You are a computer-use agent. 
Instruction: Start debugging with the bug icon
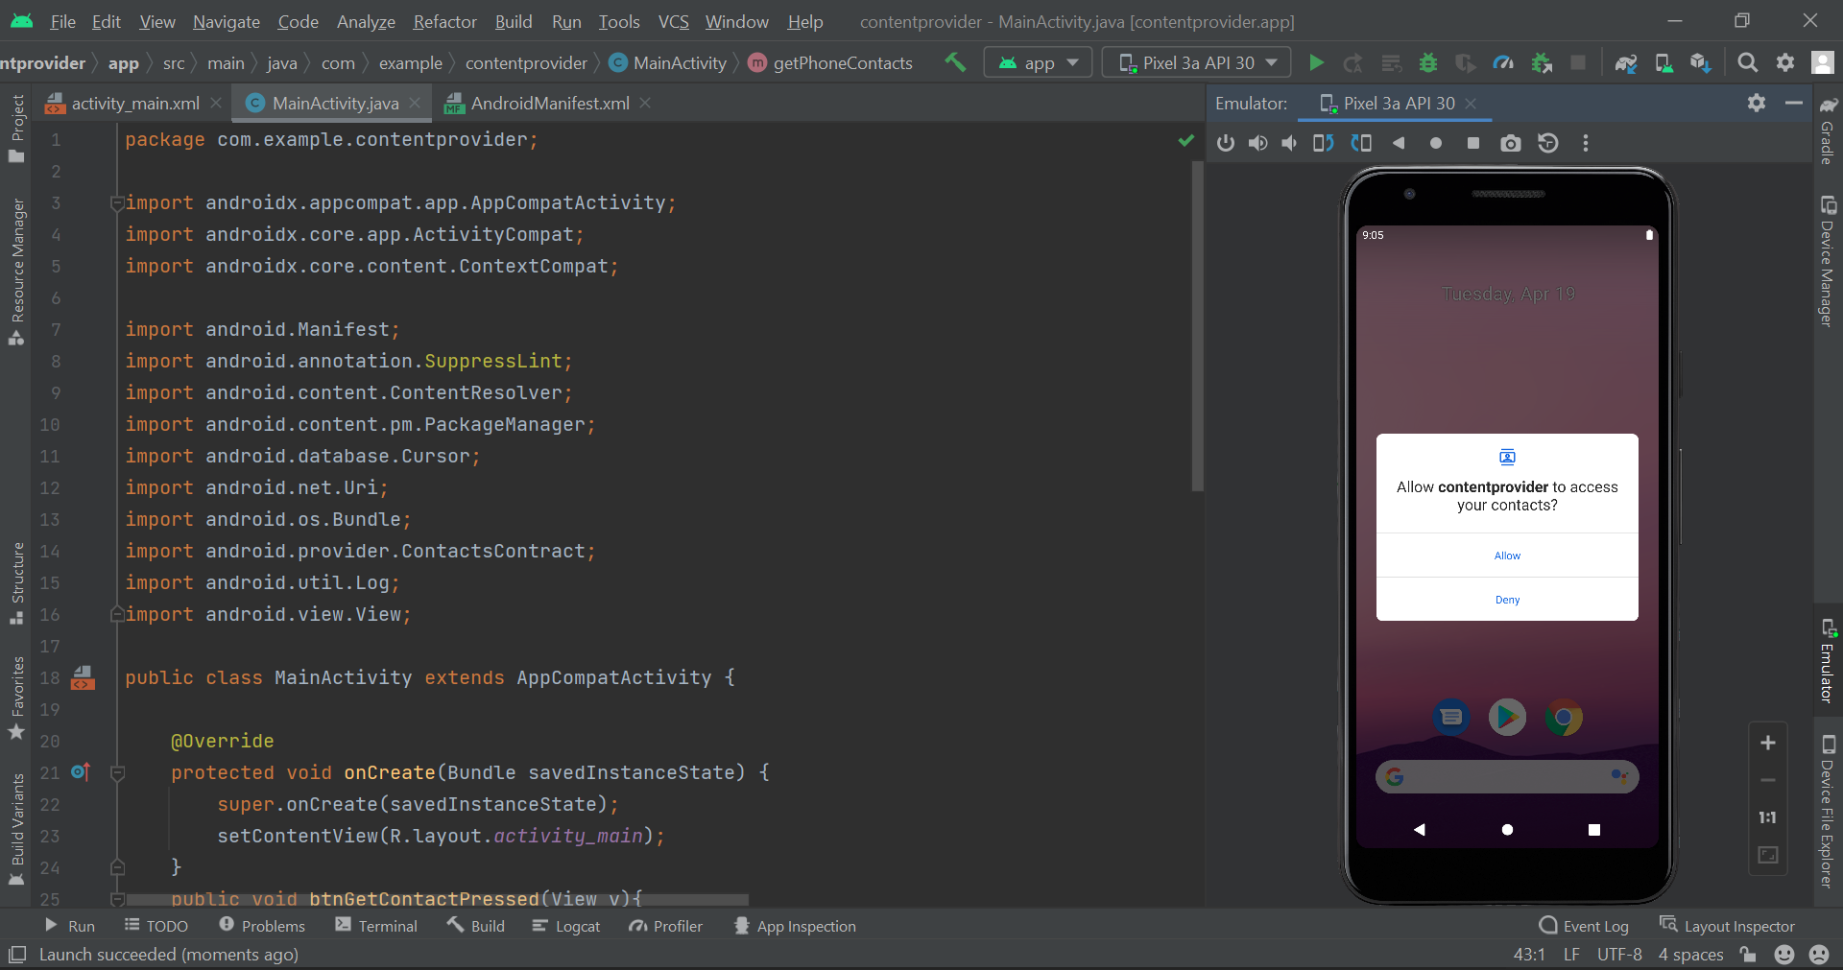coord(1428,62)
